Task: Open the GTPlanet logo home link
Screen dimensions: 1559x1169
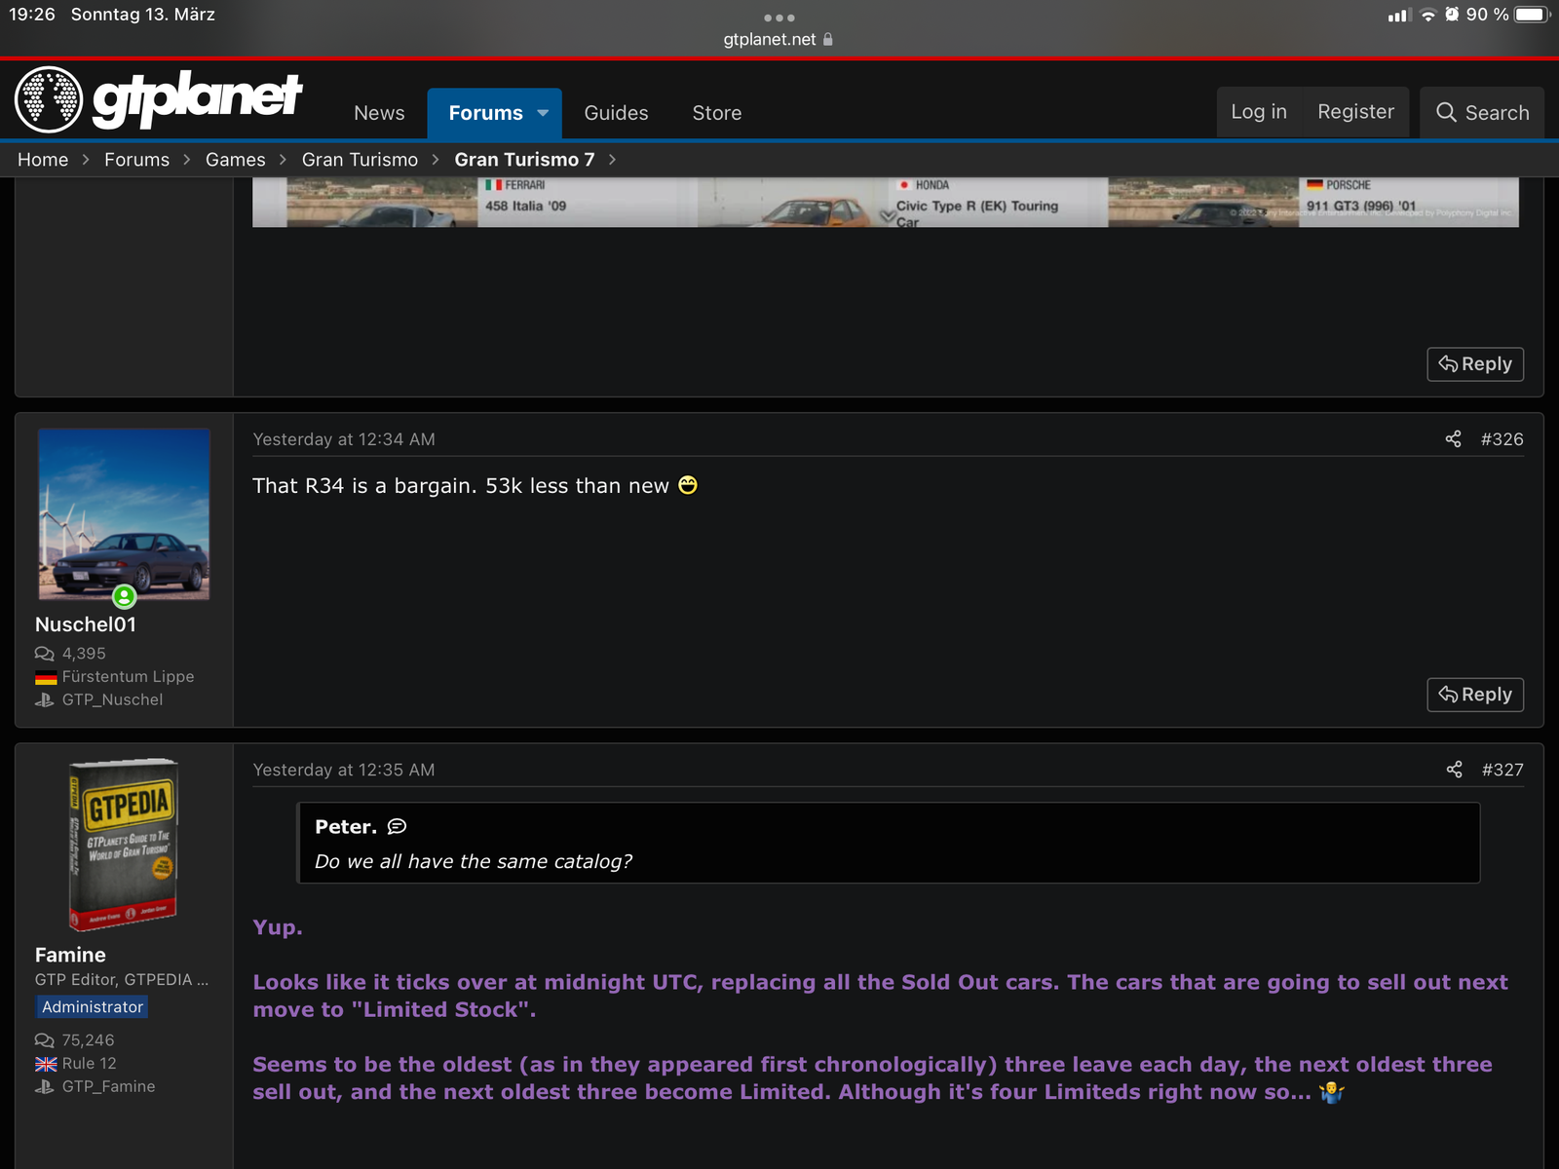Action: point(159,99)
